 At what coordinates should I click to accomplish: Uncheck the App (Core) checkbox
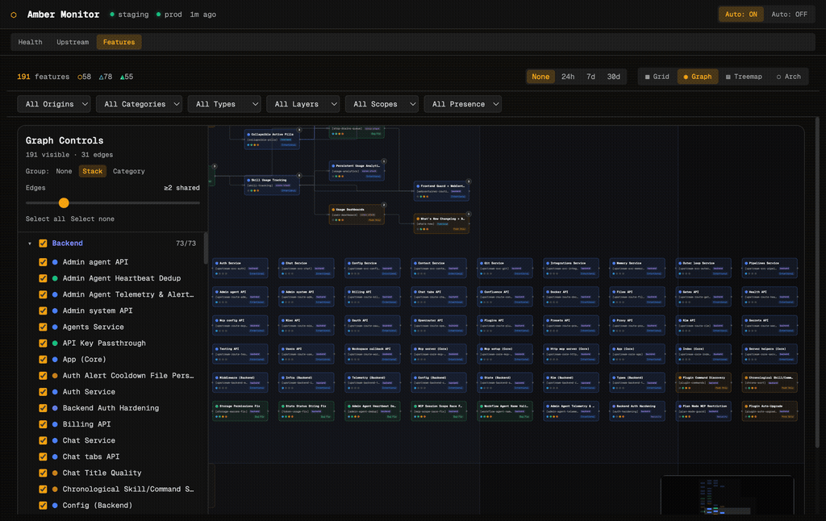coord(44,359)
